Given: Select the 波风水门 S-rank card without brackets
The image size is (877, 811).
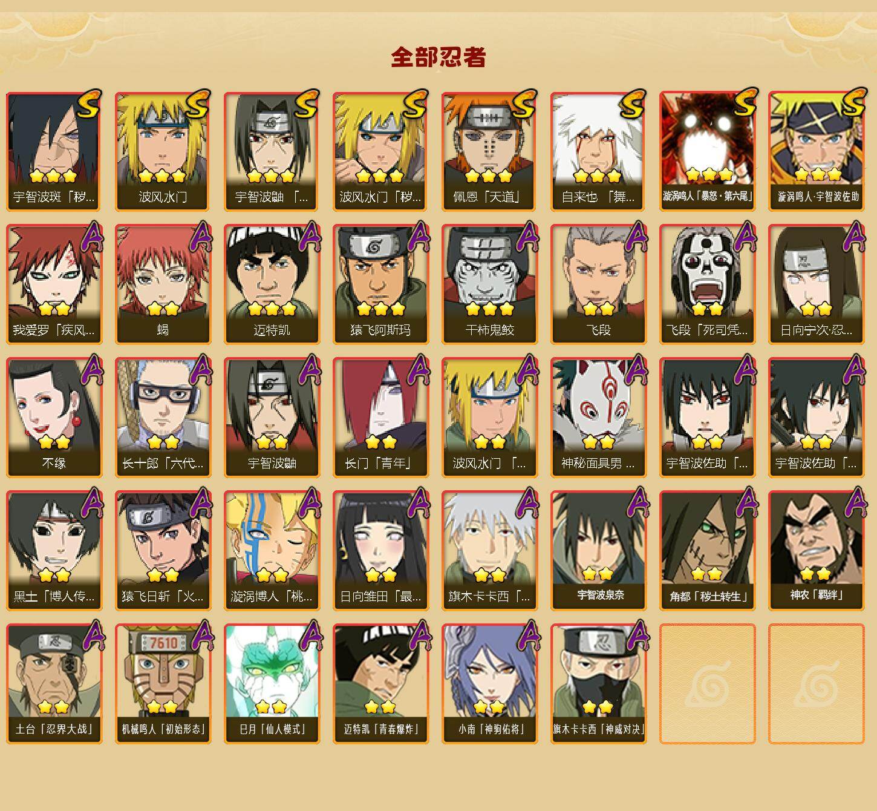Looking at the screenshot, I should (163, 151).
